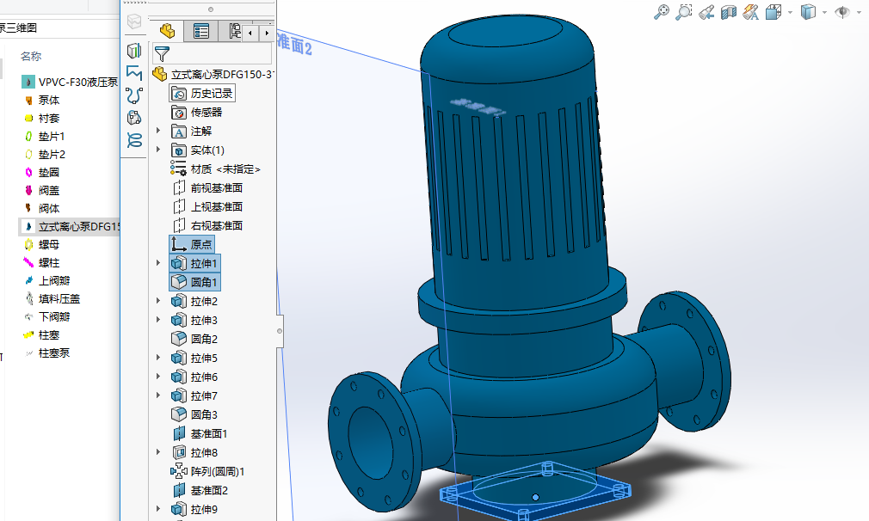Viewport: 869px width, 521px height.
Task: Click the feature tree filter funnel icon
Action: click(162, 53)
